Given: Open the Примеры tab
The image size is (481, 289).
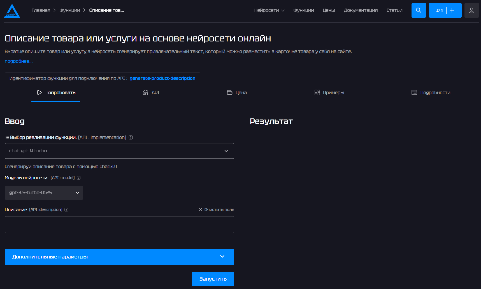Looking at the screenshot, I should (329, 93).
